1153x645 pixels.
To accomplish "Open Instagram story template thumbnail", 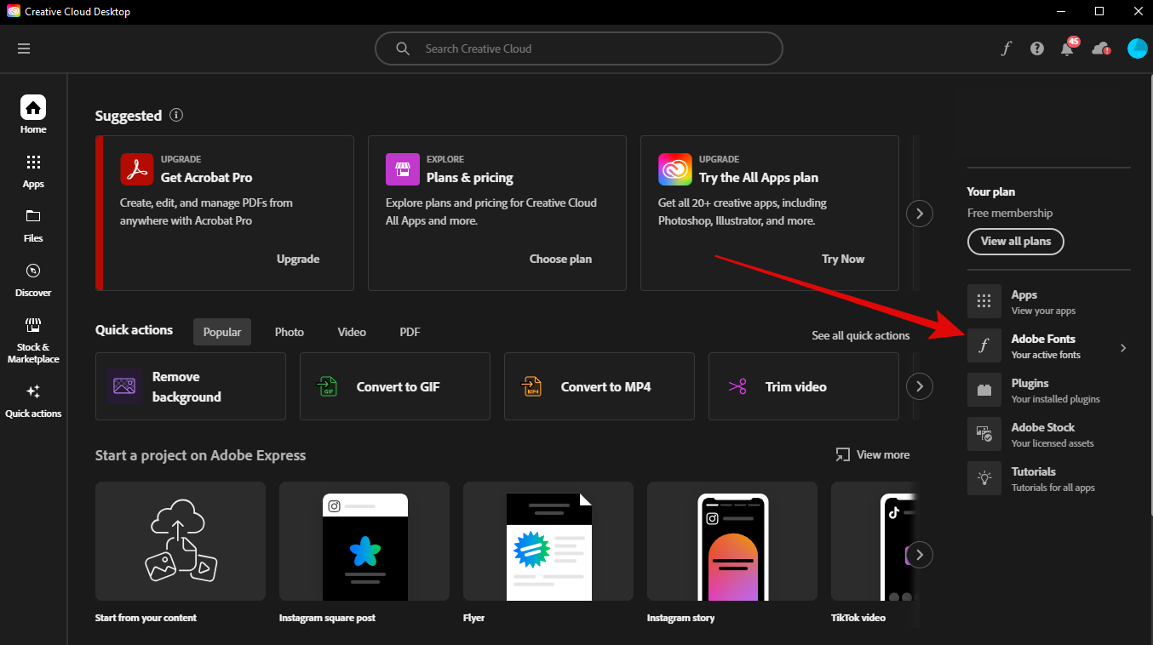I will [732, 541].
